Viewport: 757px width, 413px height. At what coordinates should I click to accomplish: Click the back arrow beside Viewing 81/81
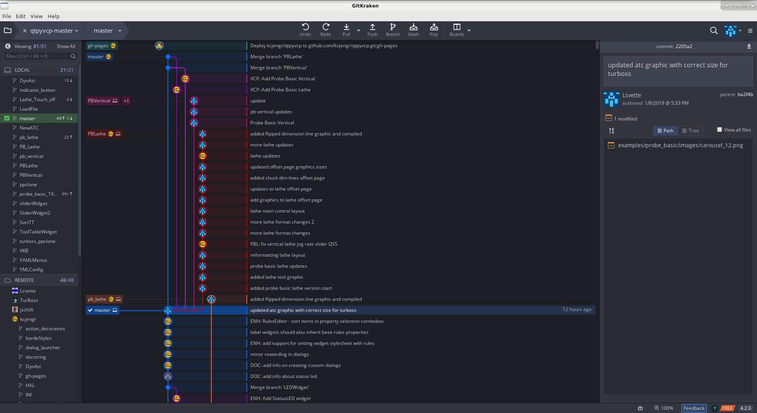(x=7, y=46)
